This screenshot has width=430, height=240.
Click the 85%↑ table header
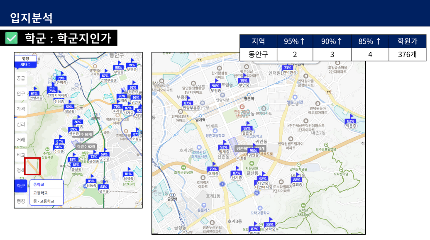click(370, 41)
